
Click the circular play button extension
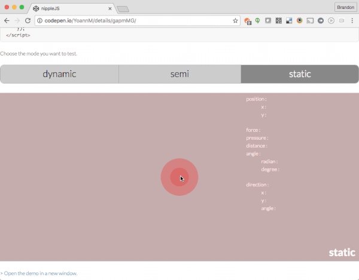point(331,21)
